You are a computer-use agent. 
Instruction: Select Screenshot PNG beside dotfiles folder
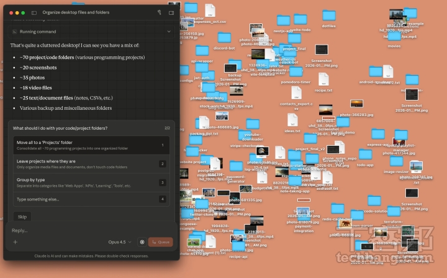coord(322,50)
